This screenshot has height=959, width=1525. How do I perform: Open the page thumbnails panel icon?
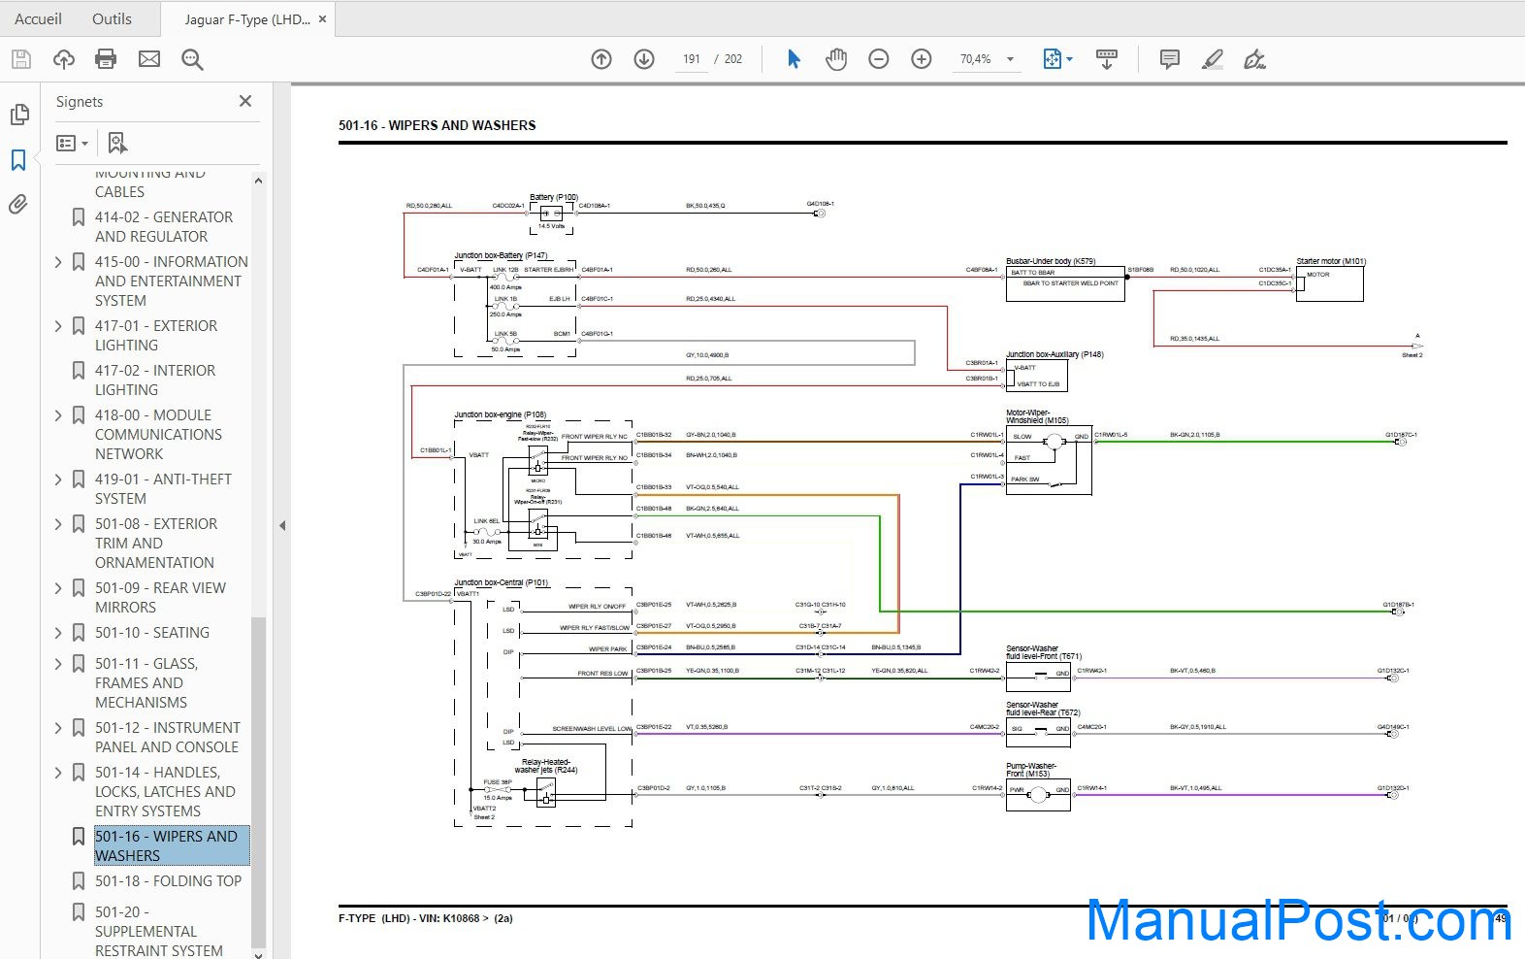[18, 115]
